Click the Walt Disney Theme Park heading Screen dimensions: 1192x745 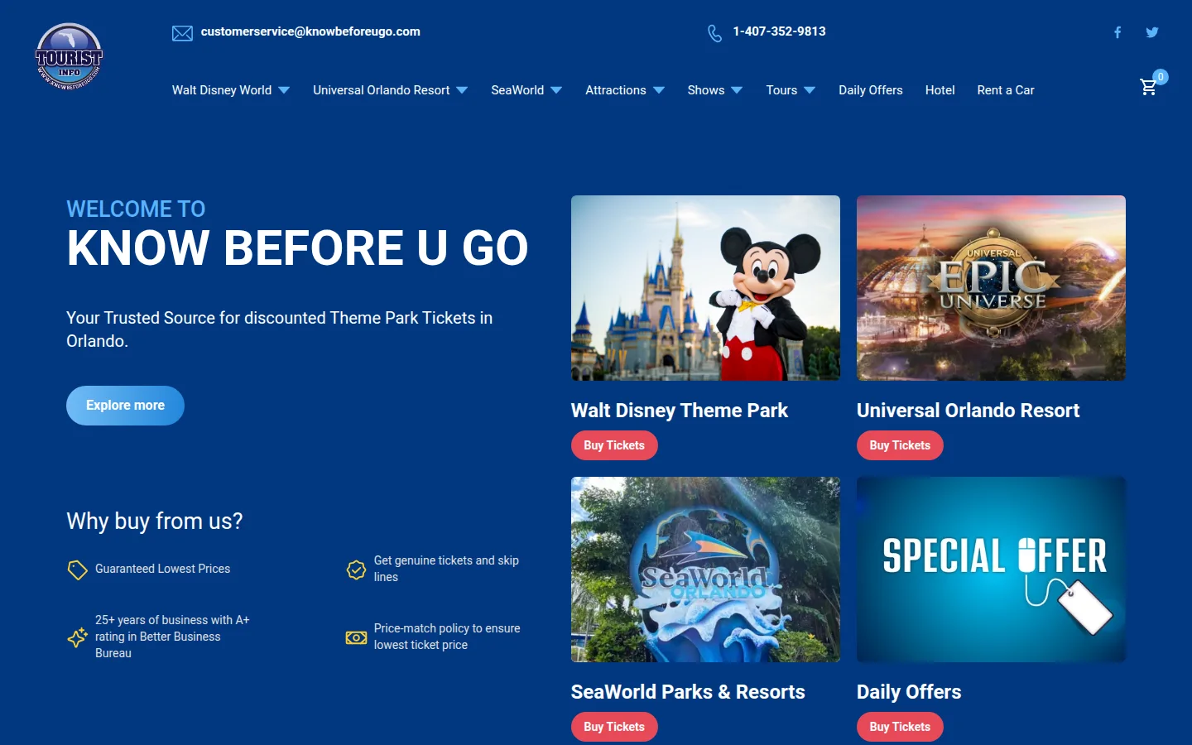click(x=680, y=411)
